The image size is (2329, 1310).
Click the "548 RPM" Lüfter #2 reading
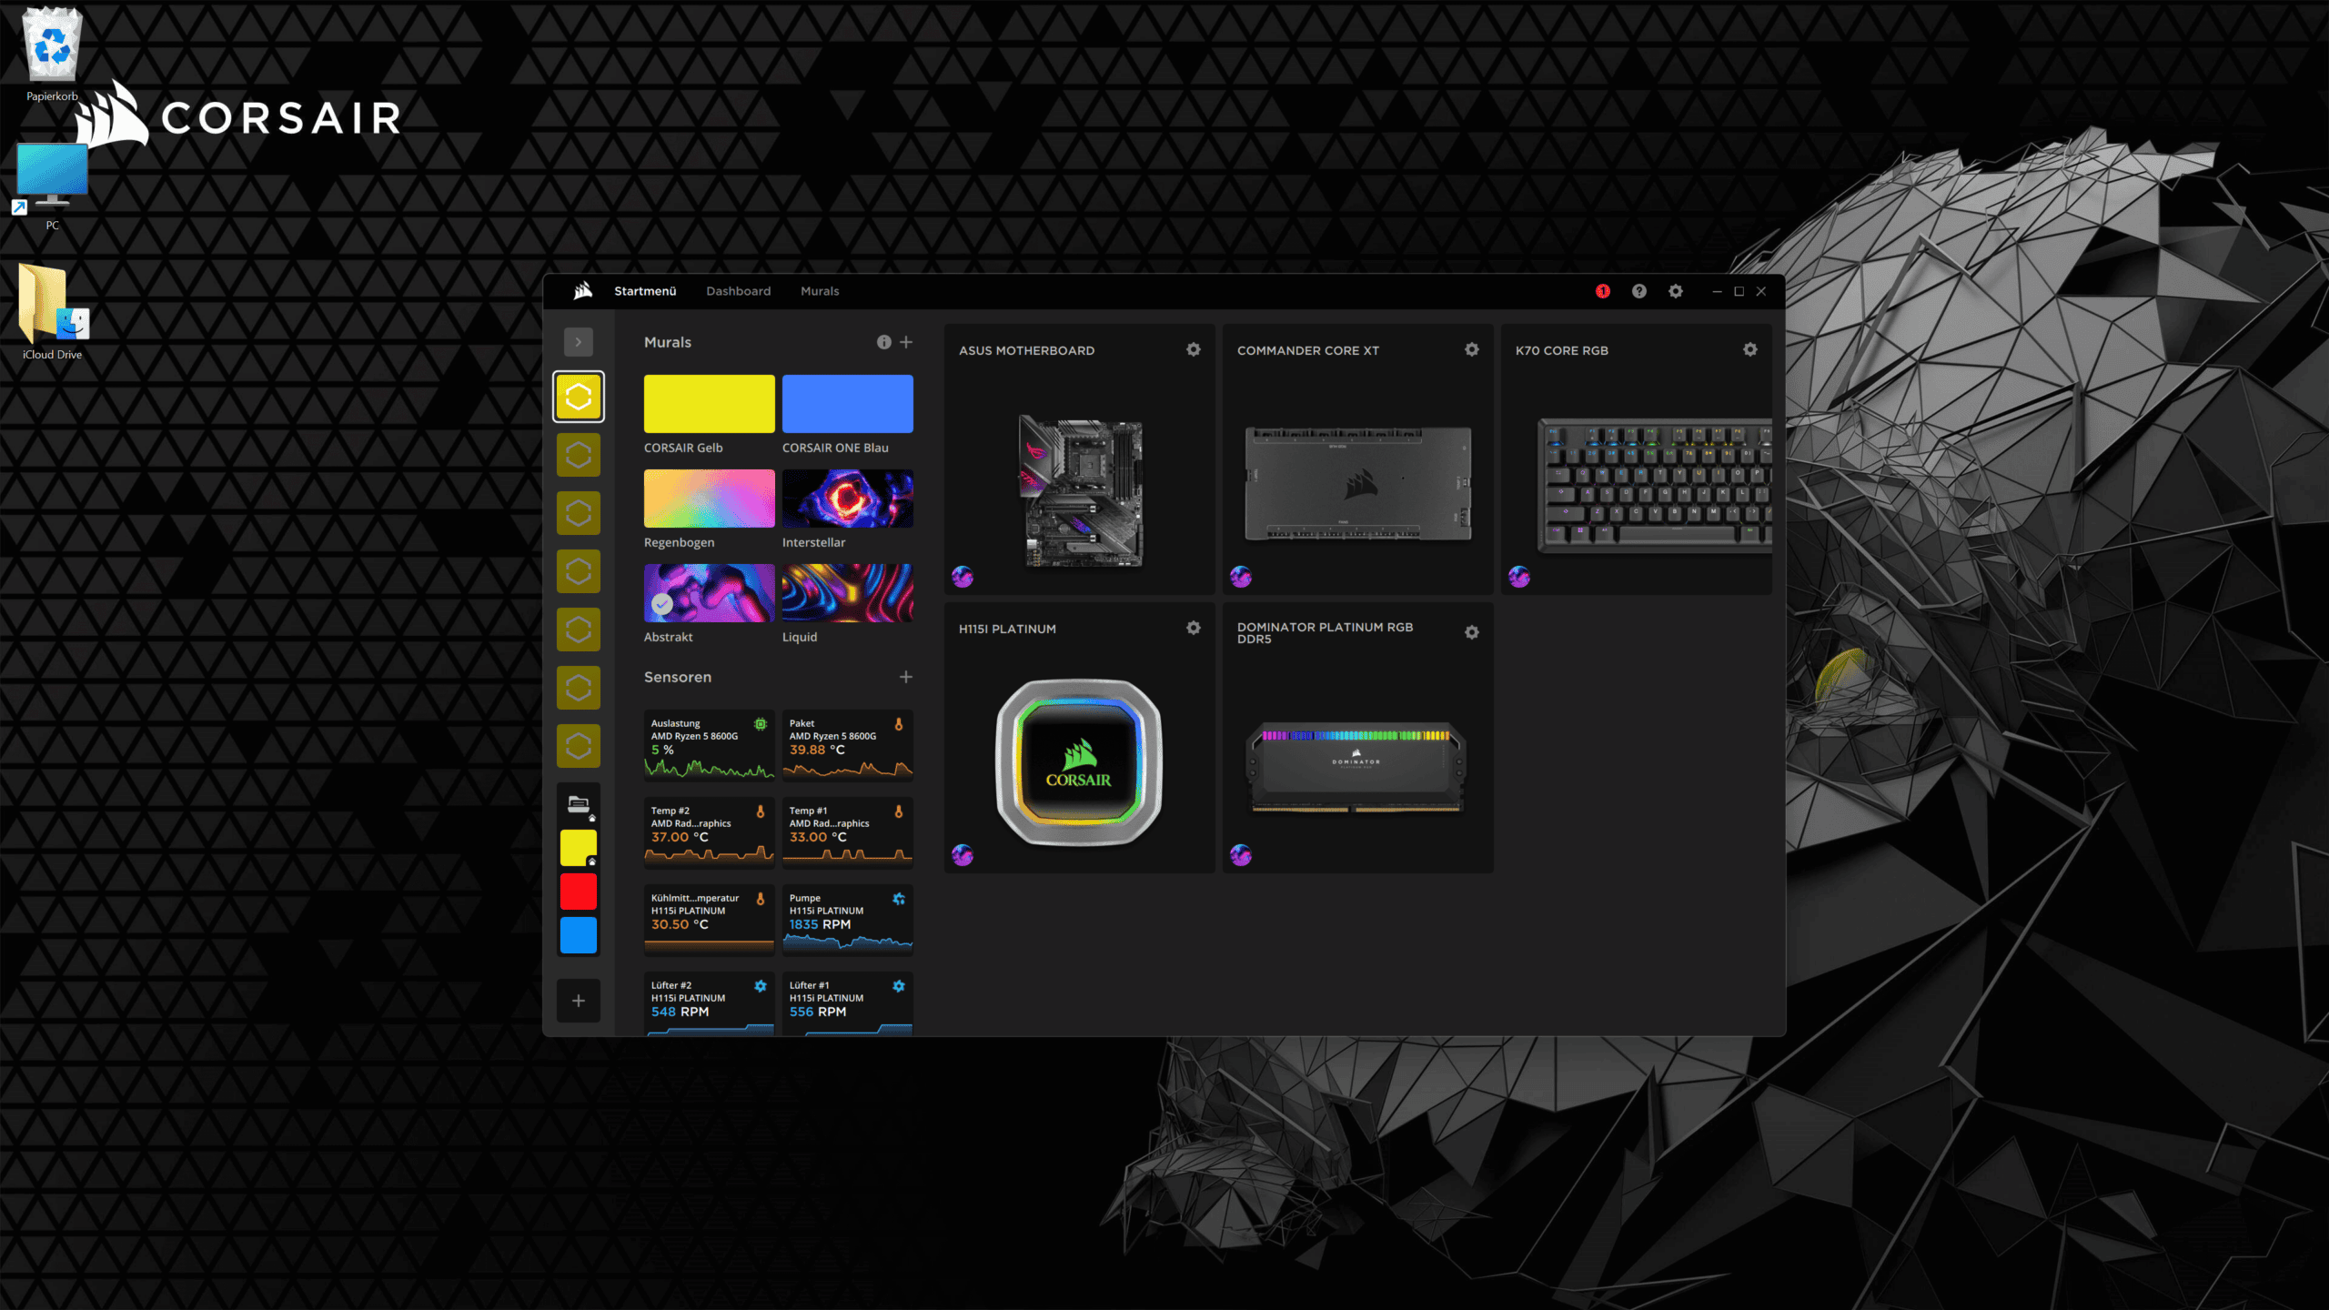coord(680,1012)
